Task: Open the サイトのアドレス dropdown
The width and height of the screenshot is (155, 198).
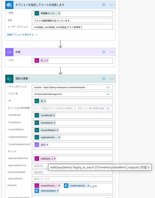Action: (x=108, y=87)
